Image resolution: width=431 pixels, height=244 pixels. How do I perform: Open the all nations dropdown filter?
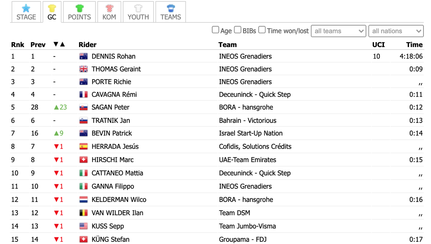click(396, 31)
